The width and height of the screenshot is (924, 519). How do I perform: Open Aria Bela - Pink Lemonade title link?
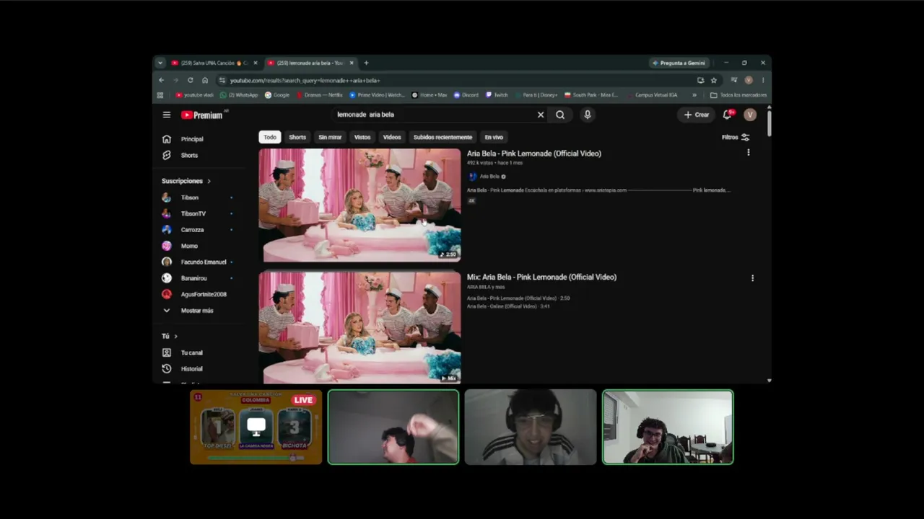(534, 153)
